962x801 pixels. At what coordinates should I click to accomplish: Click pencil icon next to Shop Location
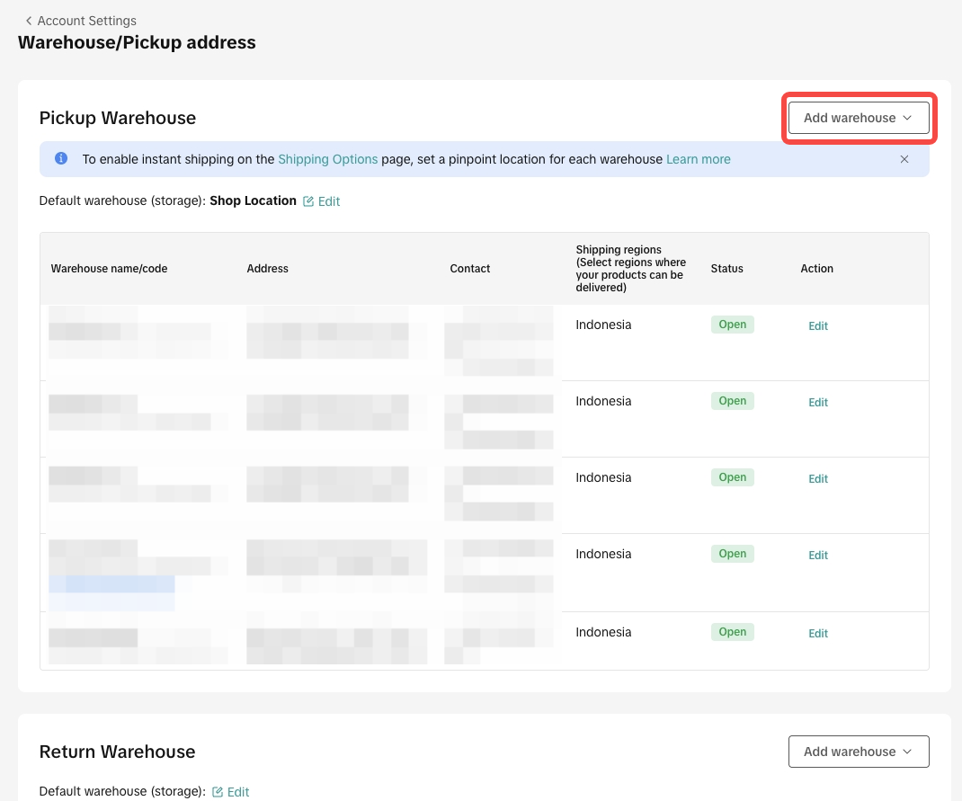(x=308, y=201)
